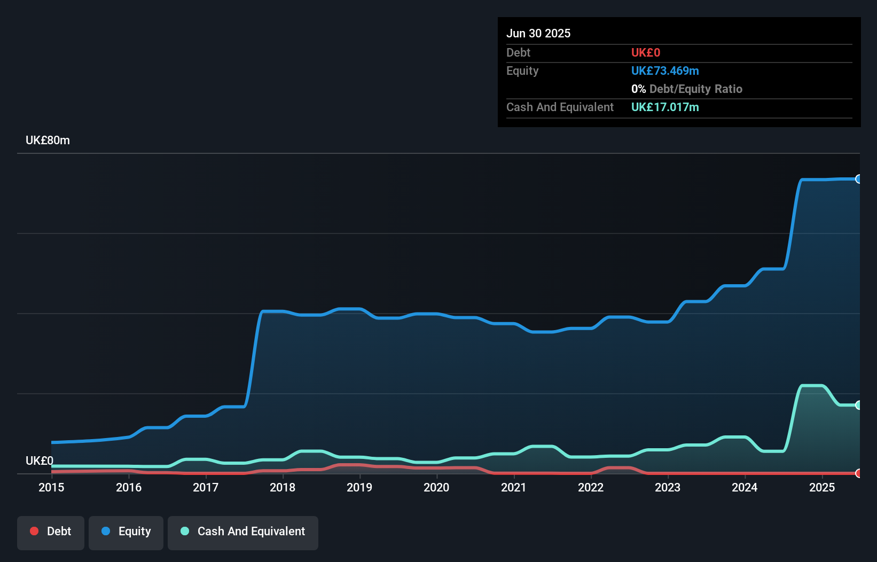Select the 2018 label on the x-axis
Image resolution: width=877 pixels, height=562 pixels.
[x=283, y=487]
